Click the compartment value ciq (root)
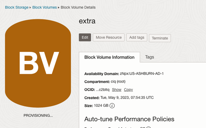Screen dimensions: 206x128 click(118, 81)
